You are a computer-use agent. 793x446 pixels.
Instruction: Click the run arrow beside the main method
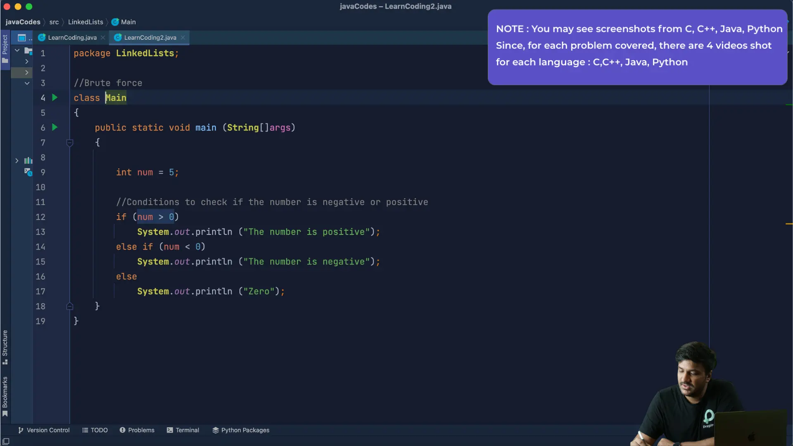click(x=55, y=128)
